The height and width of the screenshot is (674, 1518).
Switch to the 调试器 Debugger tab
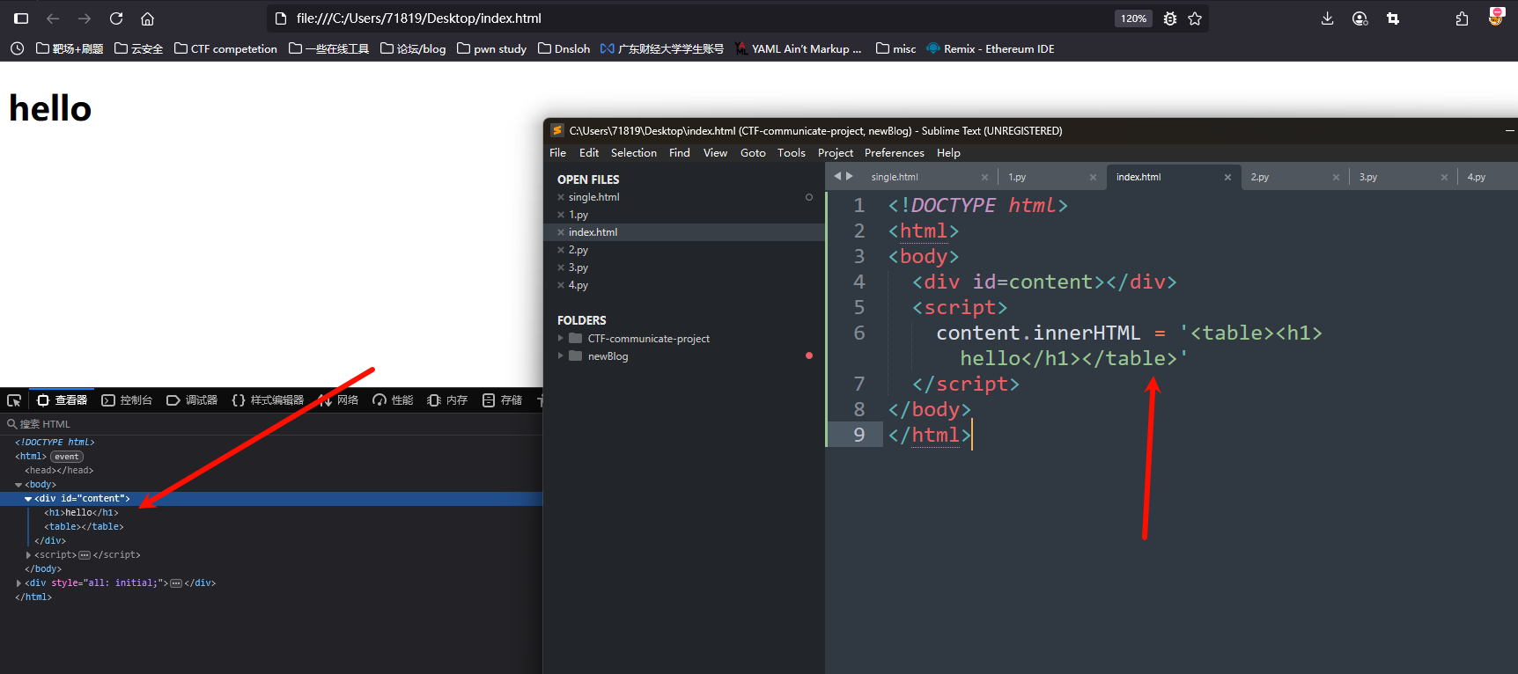[x=192, y=400]
